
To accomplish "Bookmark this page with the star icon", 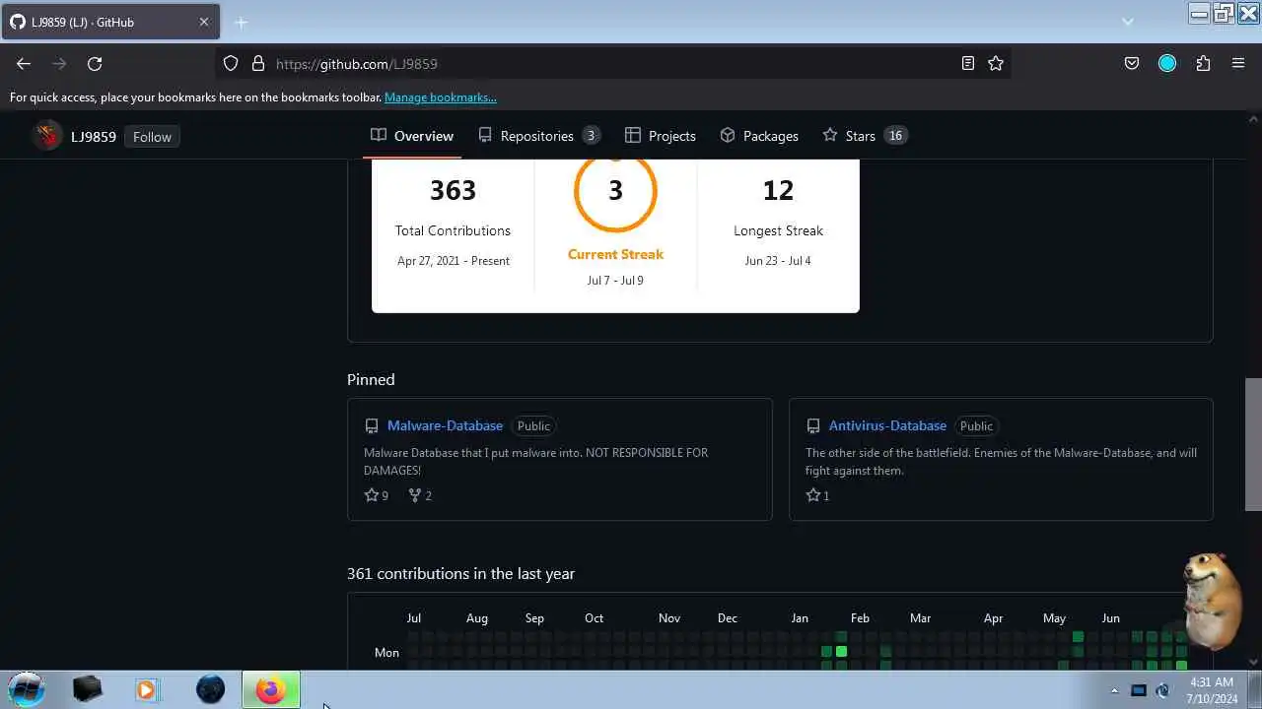I will (996, 63).
